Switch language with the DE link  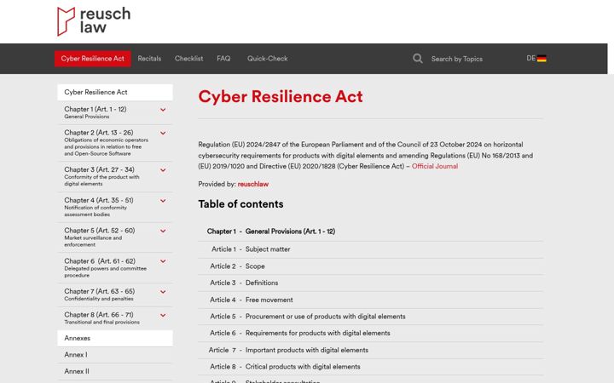pos(530,58)
